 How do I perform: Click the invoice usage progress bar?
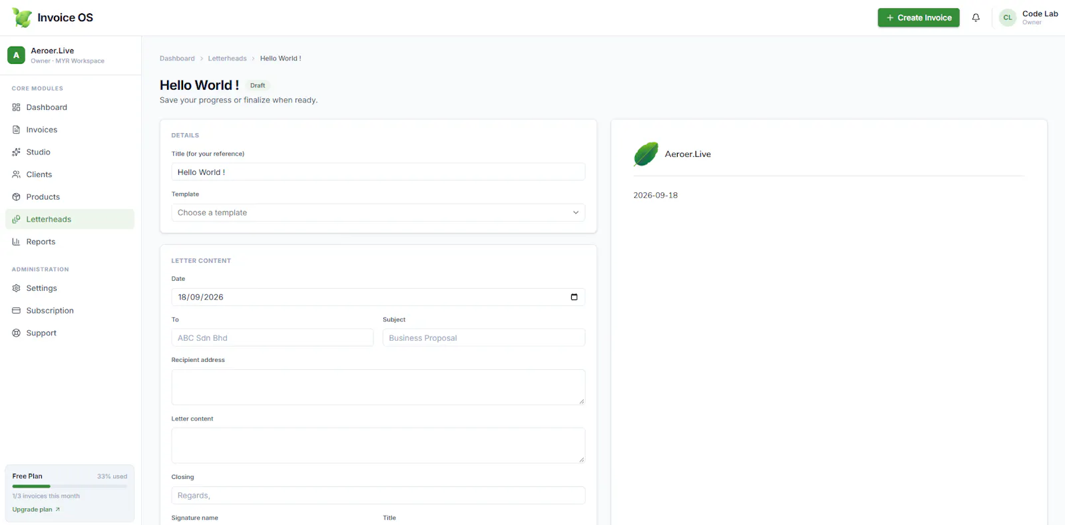click(69, 486)
